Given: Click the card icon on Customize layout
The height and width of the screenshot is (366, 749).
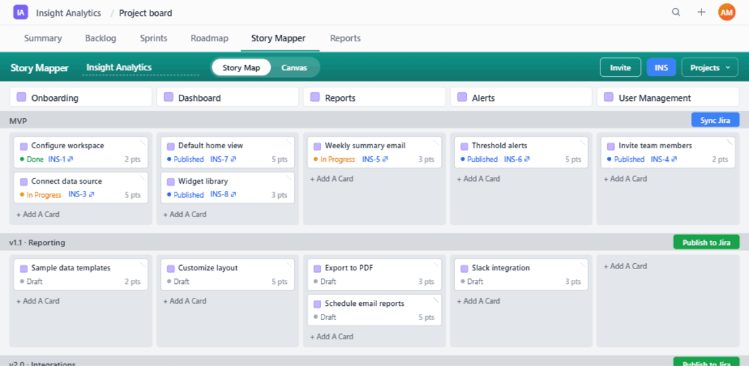Looking at the screenshot, I should click(x=171, y=268).
